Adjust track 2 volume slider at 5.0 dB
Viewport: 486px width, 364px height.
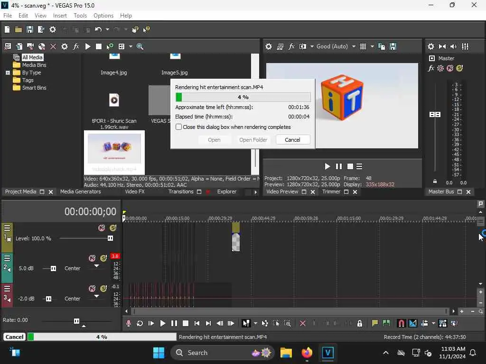click(x=53, y=268)
